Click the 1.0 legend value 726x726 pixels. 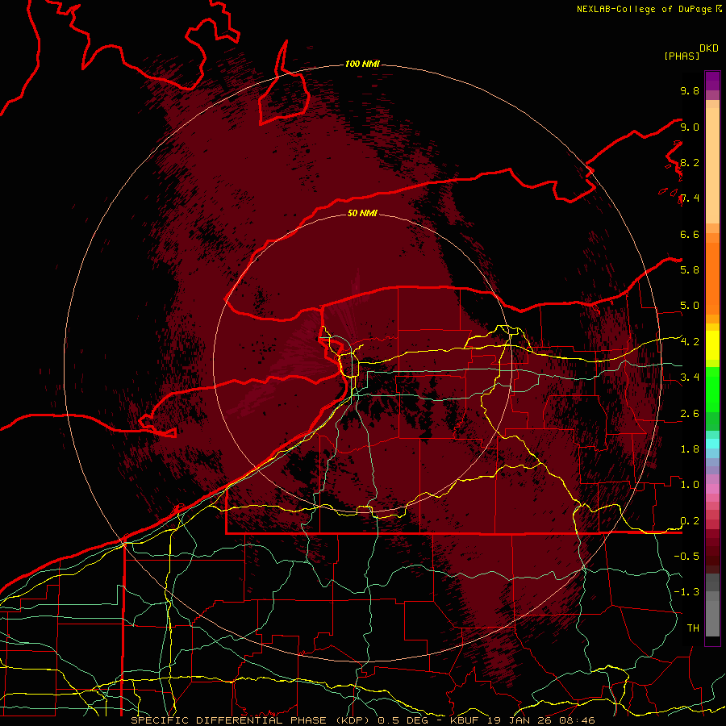690,485
